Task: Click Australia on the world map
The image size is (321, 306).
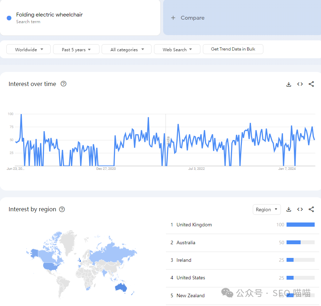Action: (x=121, y=288)
